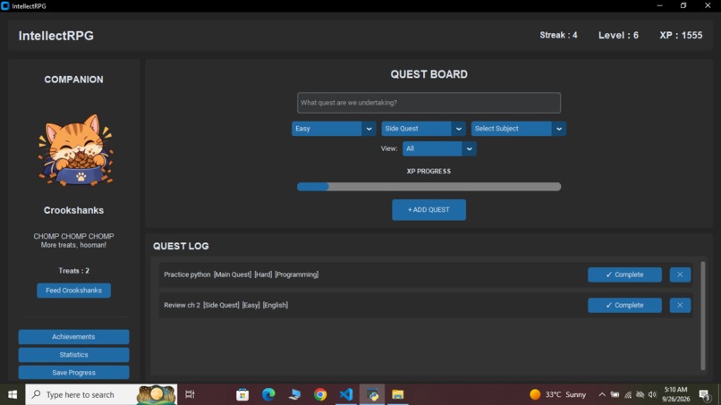Show hidden system tray icons
The height and width of the screenshot is (405, 721).
click(x=602, y=394)
